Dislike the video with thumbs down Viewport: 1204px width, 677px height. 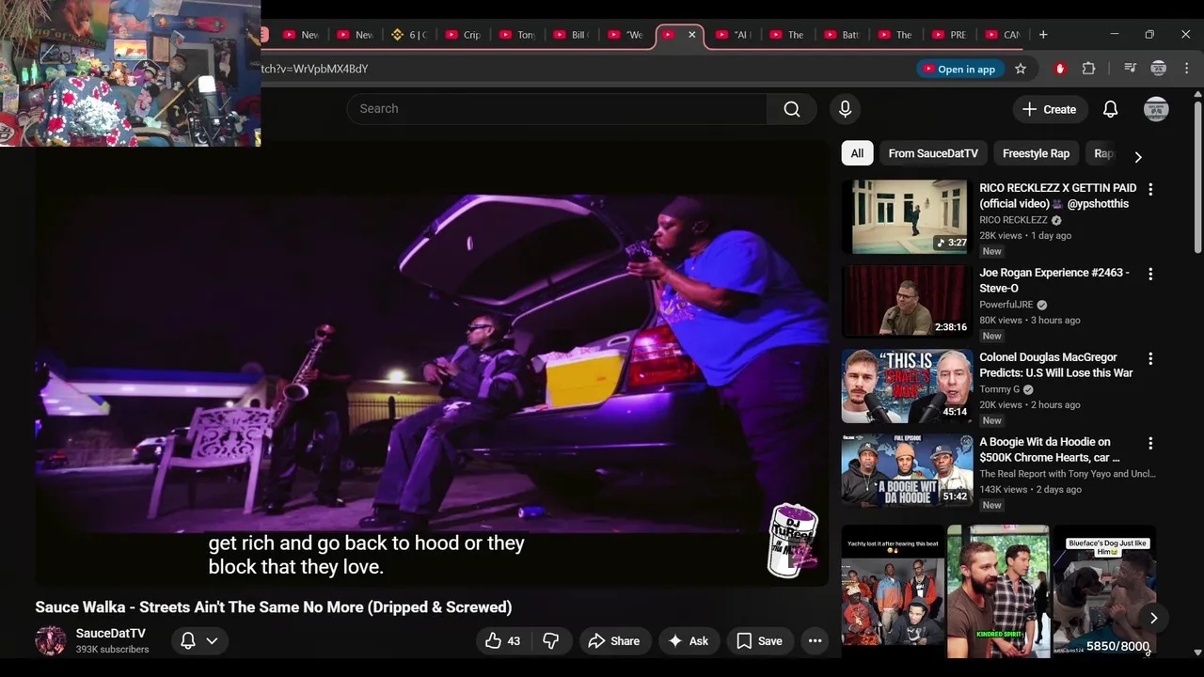click(x=551, y=641)
